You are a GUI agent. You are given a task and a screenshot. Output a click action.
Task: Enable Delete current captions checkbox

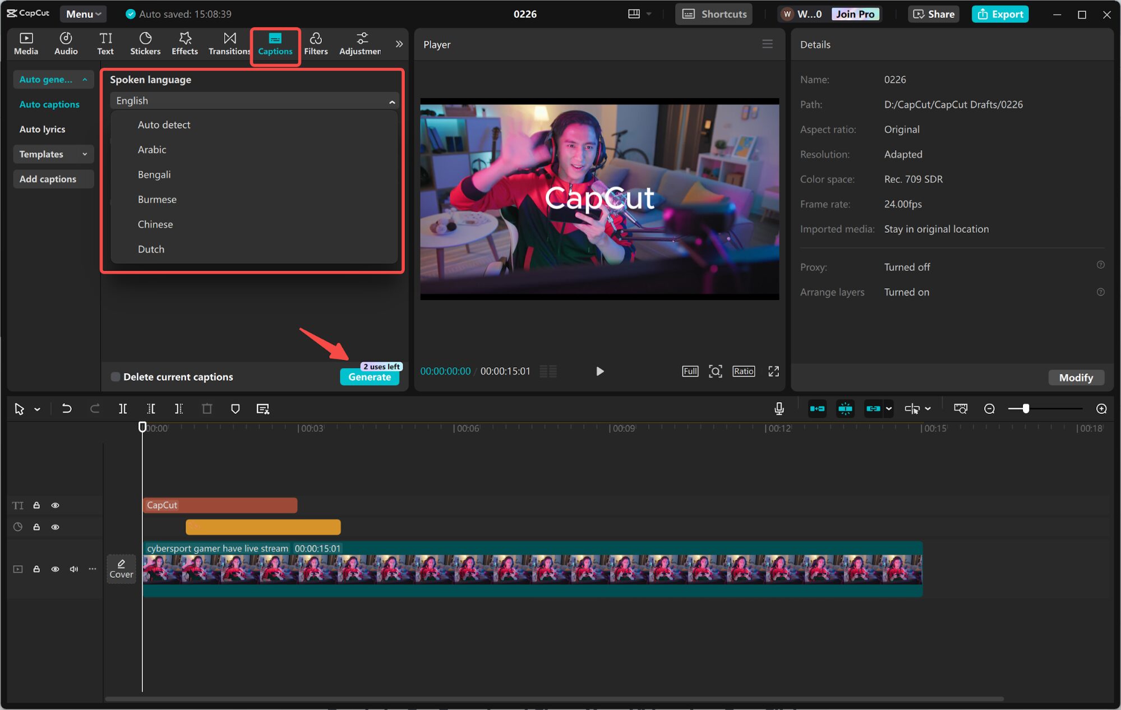pos(116,377)
